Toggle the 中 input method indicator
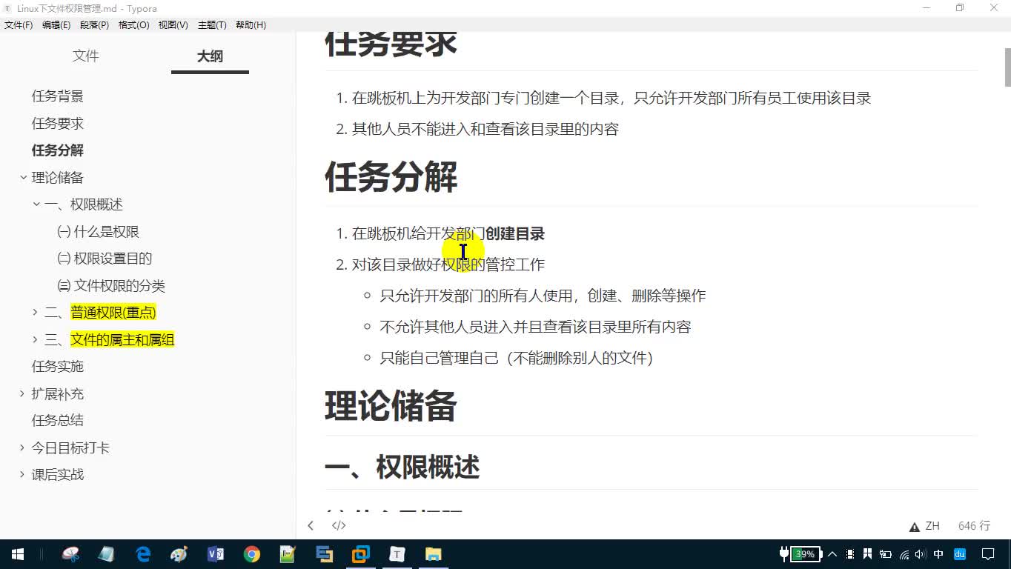1011x569 pixels. 938,554
